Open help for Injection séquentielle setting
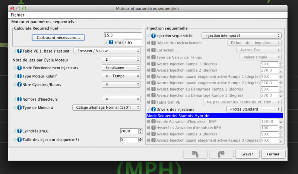Image resolution: width=298 pixels, height=174 pixels. tap(153, 36)
